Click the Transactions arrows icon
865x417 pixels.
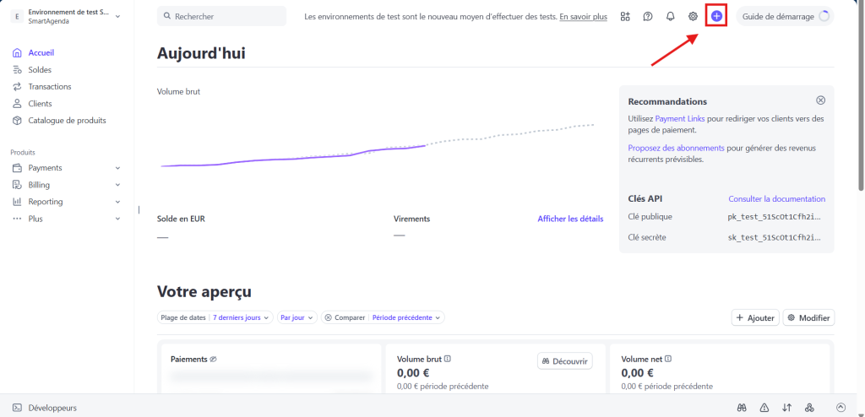pyautogui.click(x=17, y=87)
